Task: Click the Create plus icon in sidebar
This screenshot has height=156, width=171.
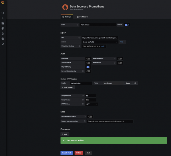Action: (3, 18)
